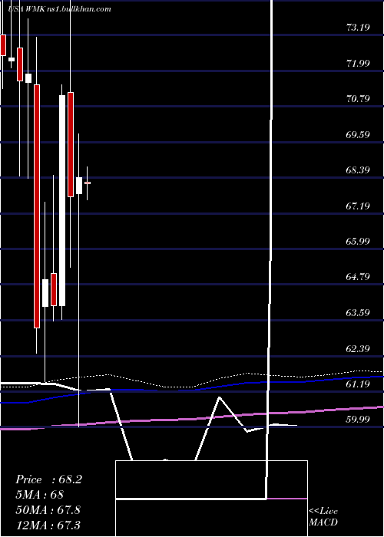Screen dimensions: 384x537
Task: Click the 5MA : 68 readout
Action: click(40, 495)
